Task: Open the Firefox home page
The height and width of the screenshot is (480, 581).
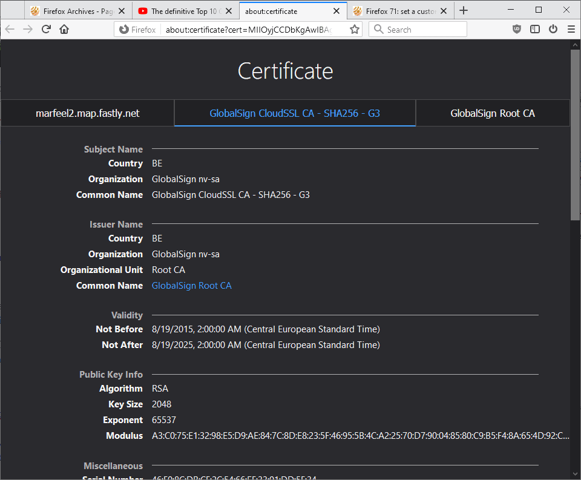Action: click(64, 29)
